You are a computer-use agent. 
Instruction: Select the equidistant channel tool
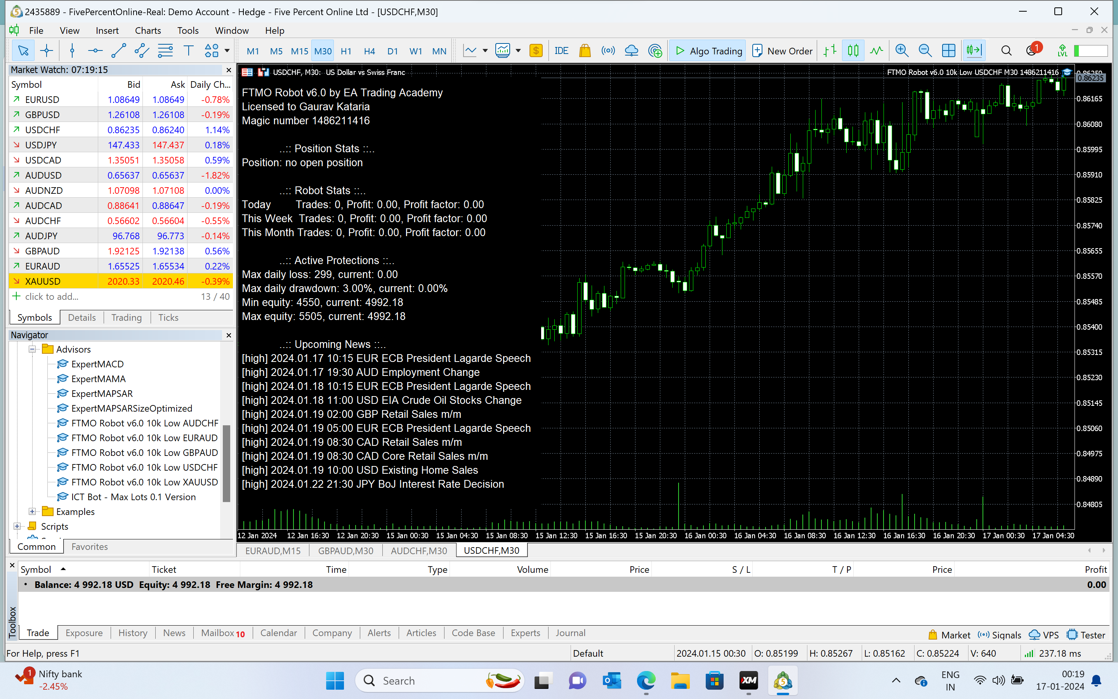click(141, 51)
